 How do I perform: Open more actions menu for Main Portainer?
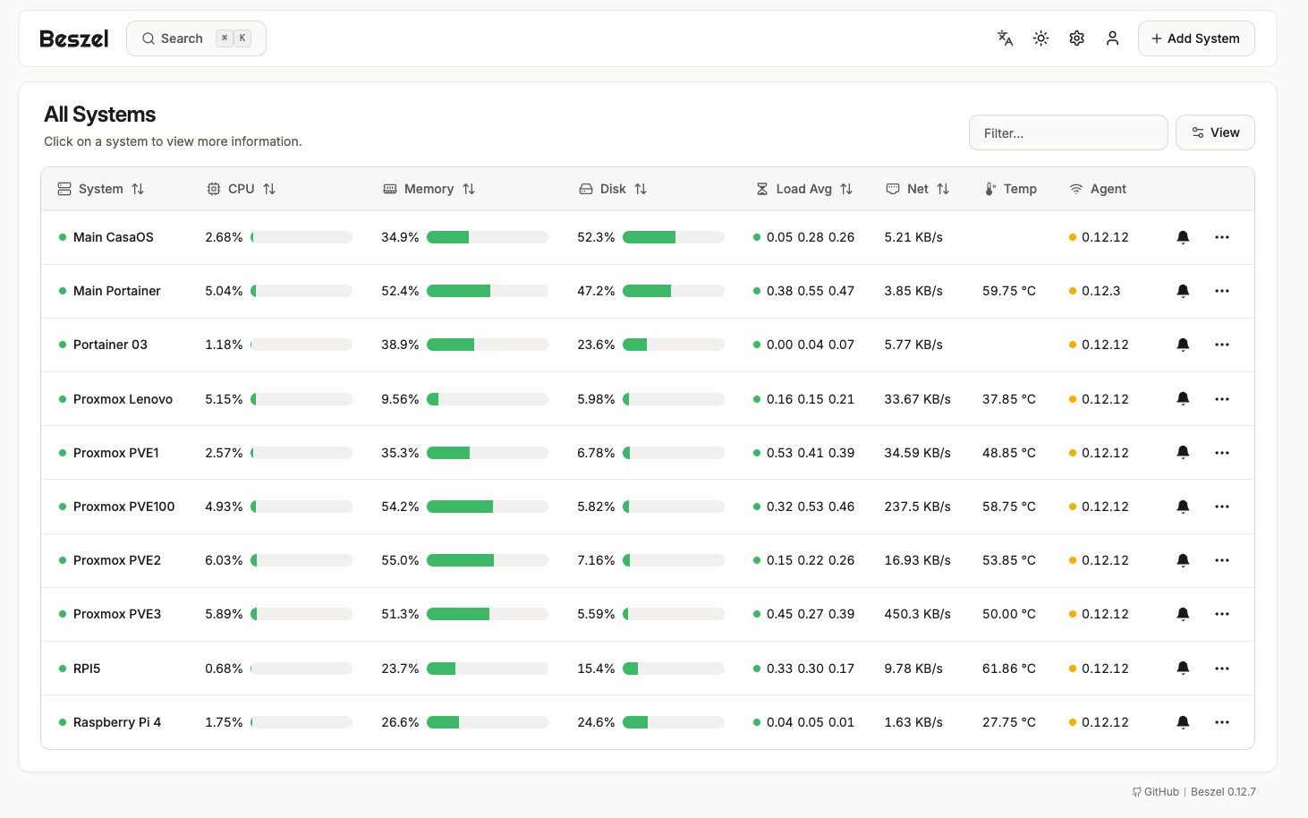[1222, 291]
